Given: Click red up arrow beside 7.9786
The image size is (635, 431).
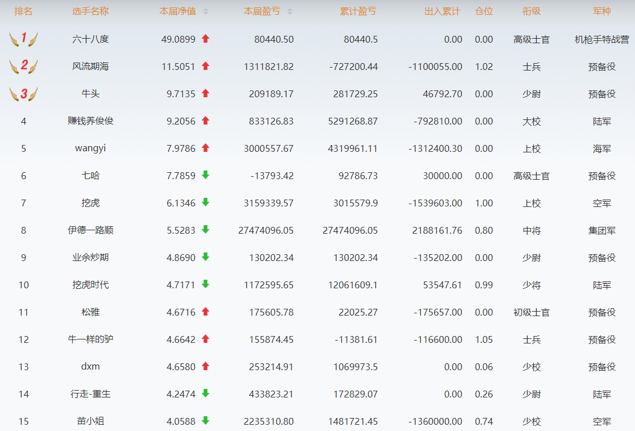Looking at the screenshot, I should [x=205, y=148].
